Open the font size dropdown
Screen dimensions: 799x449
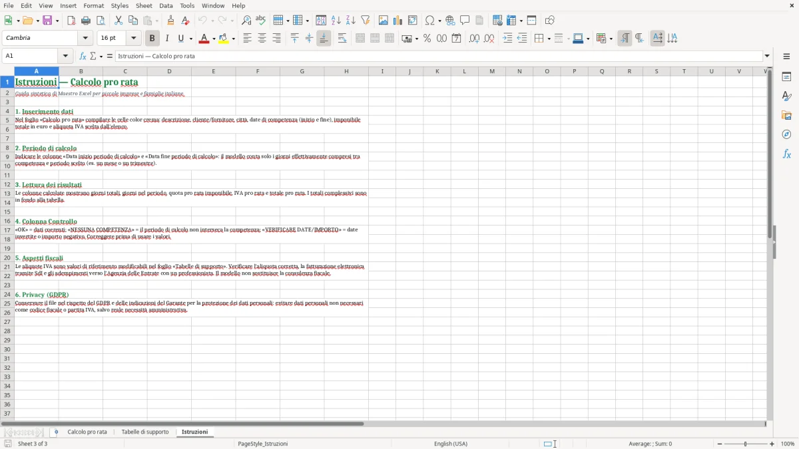click(133, 39)
